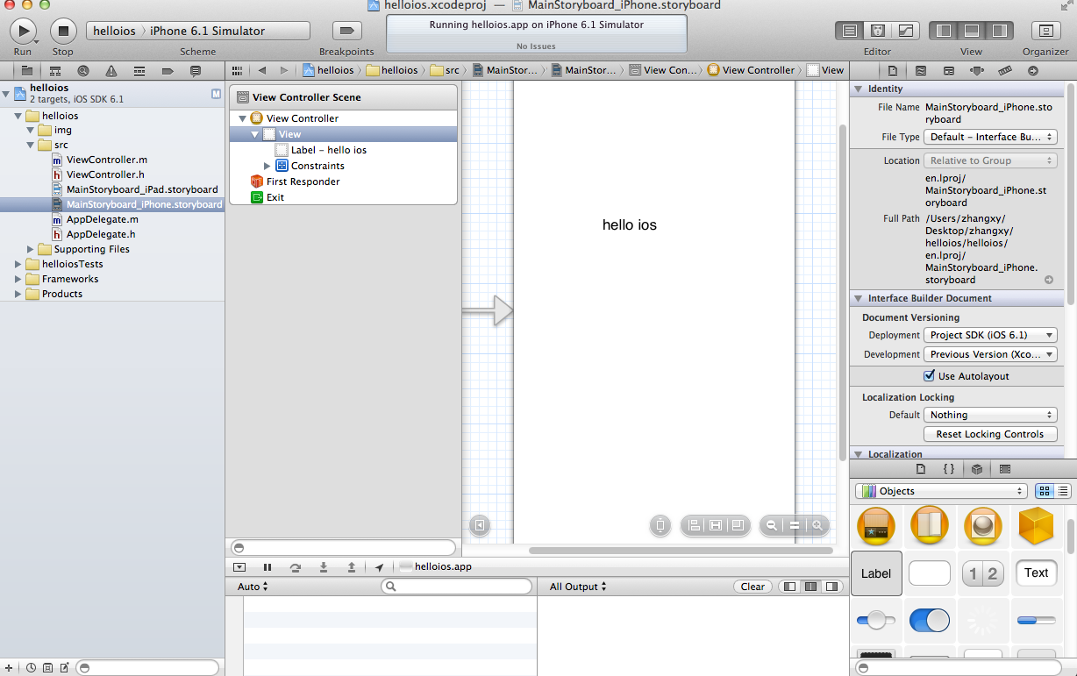
Task: Show the Symbol navigator tab
Action: [55, 70]
